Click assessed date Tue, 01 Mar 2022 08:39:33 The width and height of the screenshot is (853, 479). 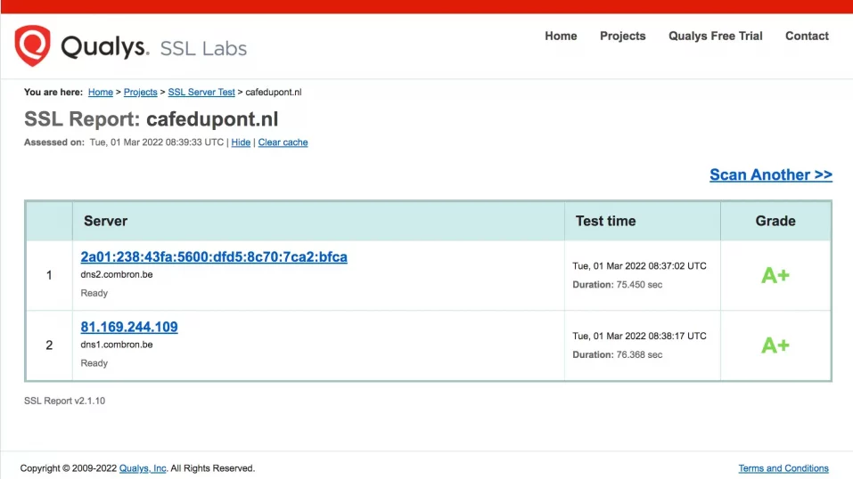[x=156, y=142]
